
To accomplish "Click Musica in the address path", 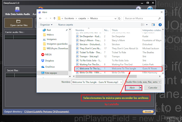I will (x=94, y=18).
